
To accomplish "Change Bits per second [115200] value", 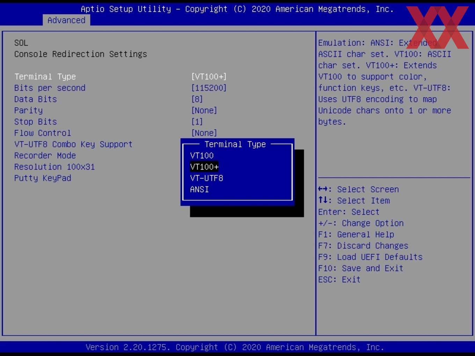I will click(209, 88).
